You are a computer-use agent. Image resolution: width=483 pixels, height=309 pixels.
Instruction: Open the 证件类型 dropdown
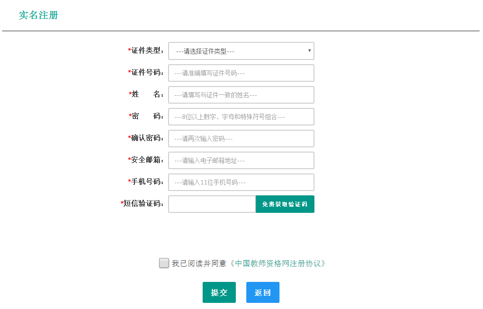pos(241,51)
